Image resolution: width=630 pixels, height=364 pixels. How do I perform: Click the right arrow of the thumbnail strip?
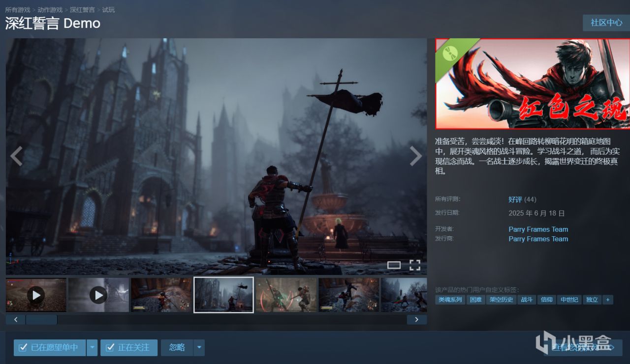pos(417,320)
